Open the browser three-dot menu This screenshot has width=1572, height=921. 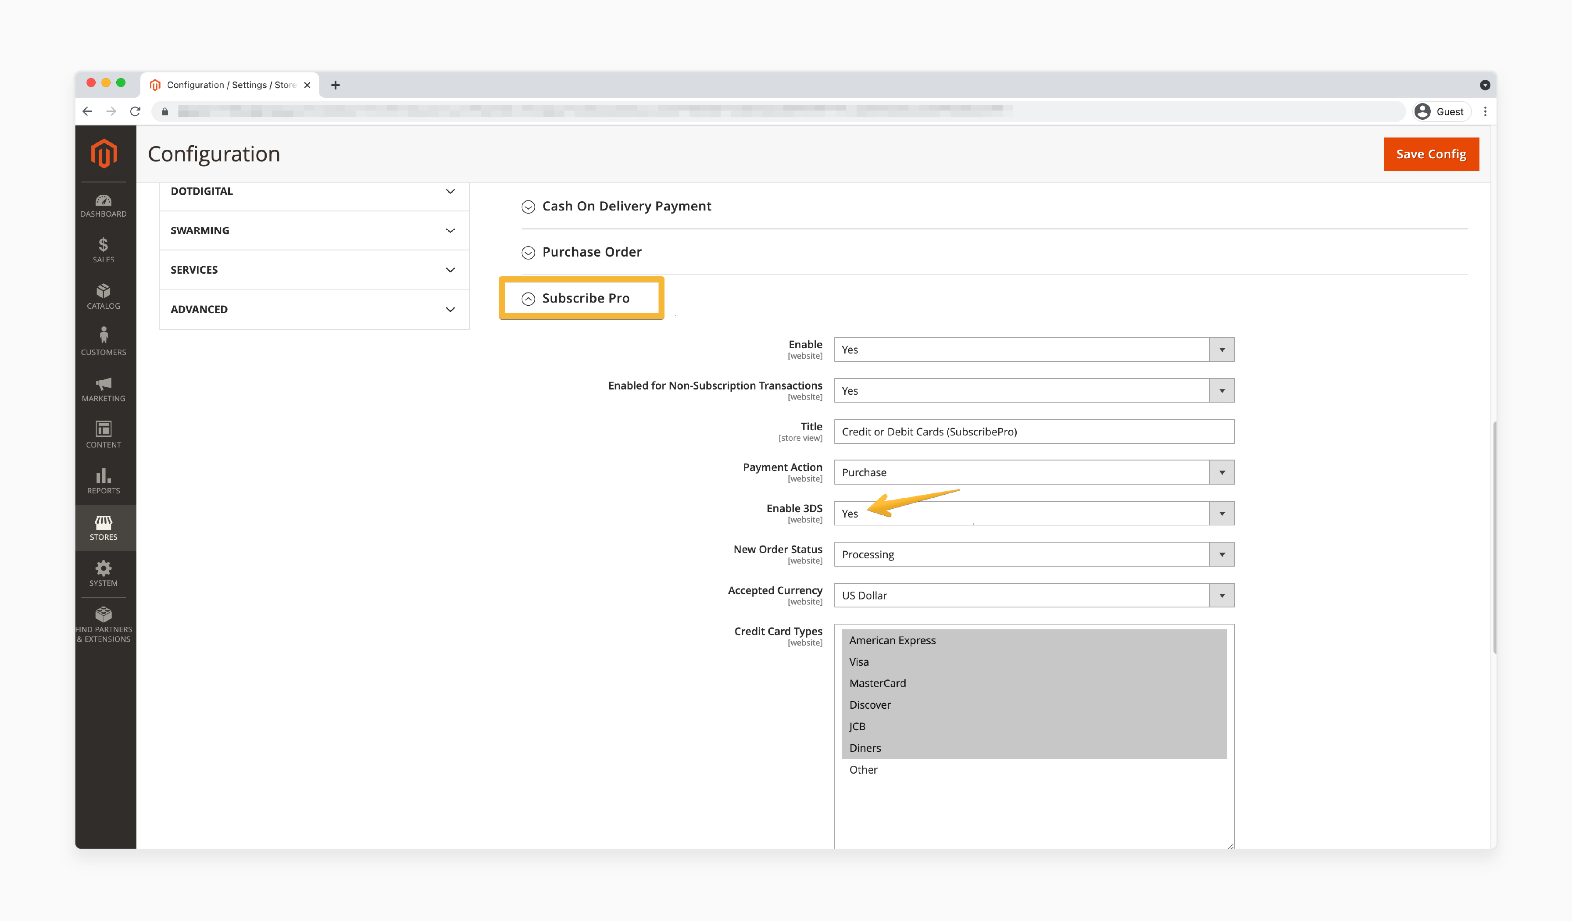(x=1485, y=111)
